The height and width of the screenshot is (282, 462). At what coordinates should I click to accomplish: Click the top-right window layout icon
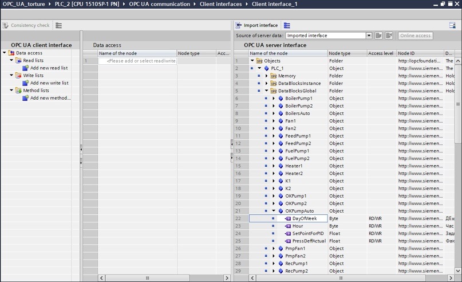click(x=452, y=25)
